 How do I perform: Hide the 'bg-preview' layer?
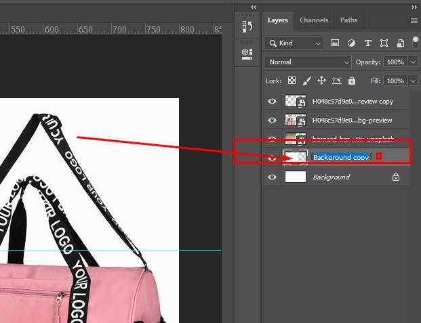(273, 121)
